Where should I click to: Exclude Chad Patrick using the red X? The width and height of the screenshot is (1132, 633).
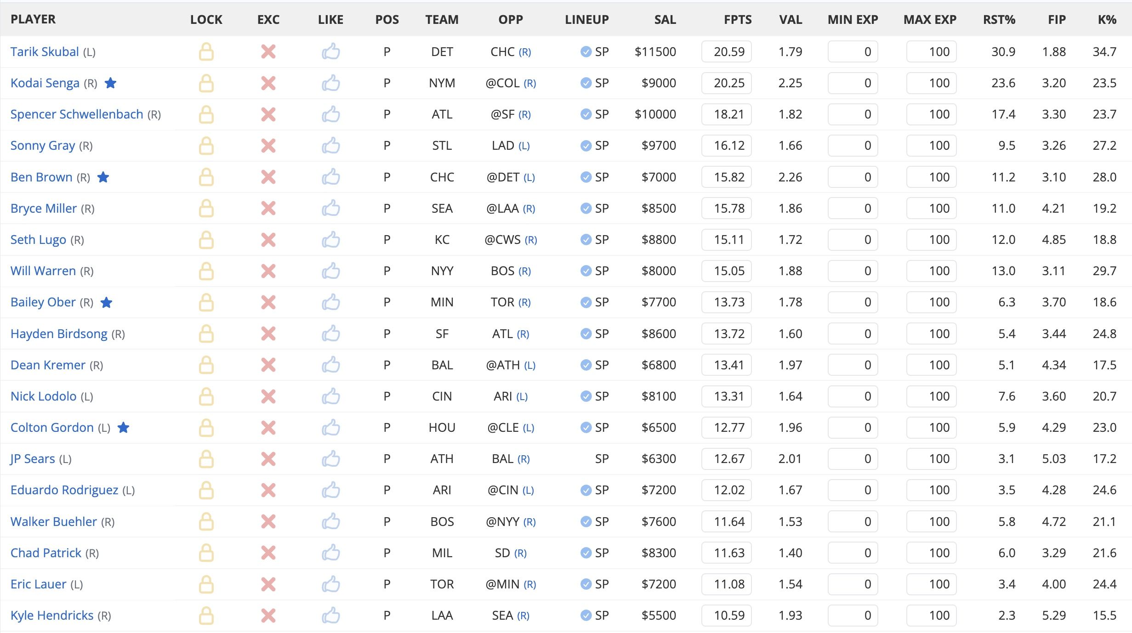[x=268, y=553]
